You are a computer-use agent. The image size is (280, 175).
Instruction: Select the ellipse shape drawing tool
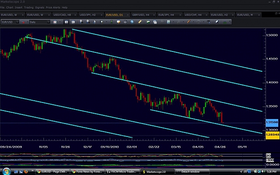[198, 22]
